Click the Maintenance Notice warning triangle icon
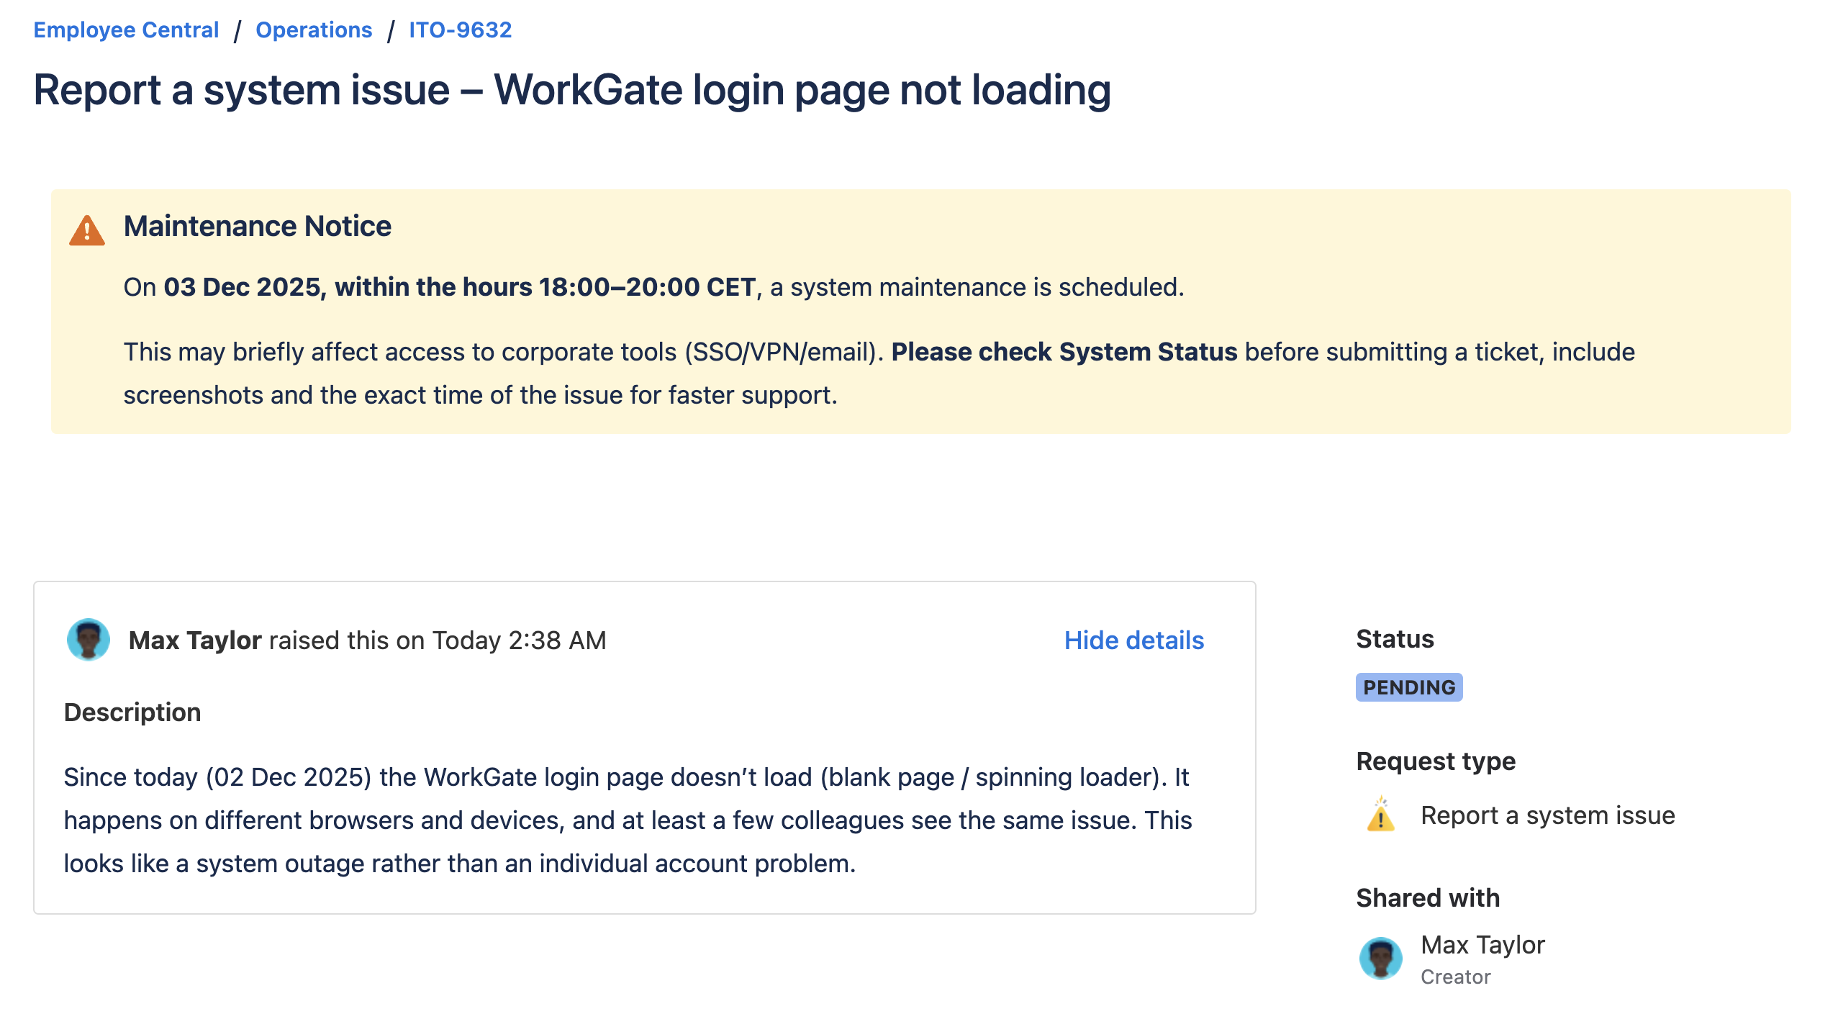Screen dimensions: 1838x1019 point(87,231)
